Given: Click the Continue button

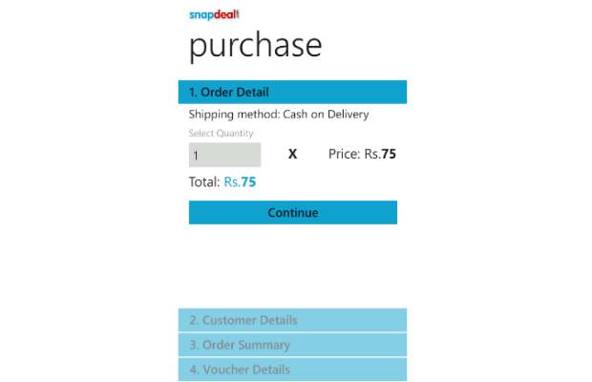Looking at the screenshot, I should pyautogui.click(x=293, y=213).
